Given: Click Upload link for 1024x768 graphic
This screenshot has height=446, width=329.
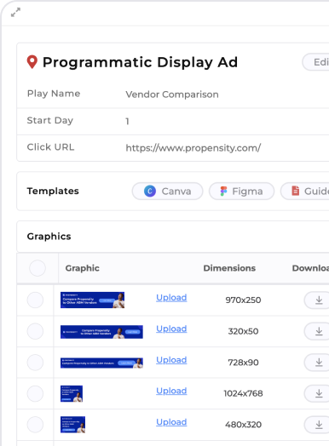Looking at the screenshot, I should [171, 391].
